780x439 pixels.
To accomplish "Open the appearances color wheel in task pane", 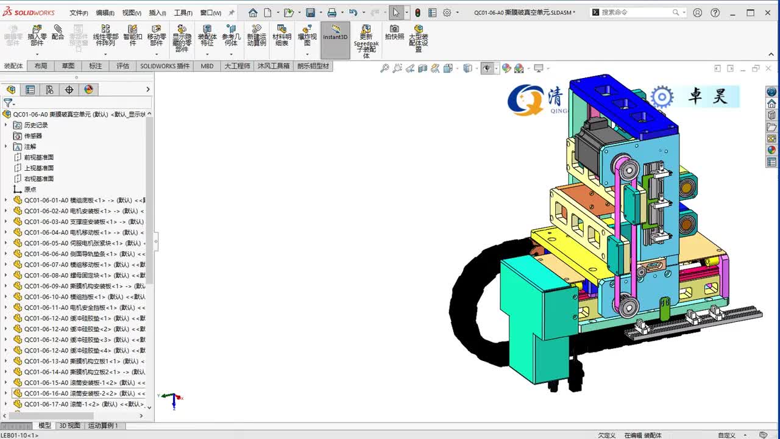I will pyautogui.click(x=771, y=150).
